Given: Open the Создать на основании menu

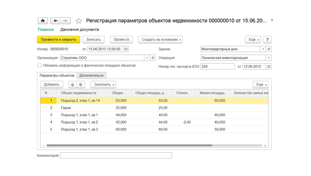Looking at the screenshot, I should click(x=160, y=39).
